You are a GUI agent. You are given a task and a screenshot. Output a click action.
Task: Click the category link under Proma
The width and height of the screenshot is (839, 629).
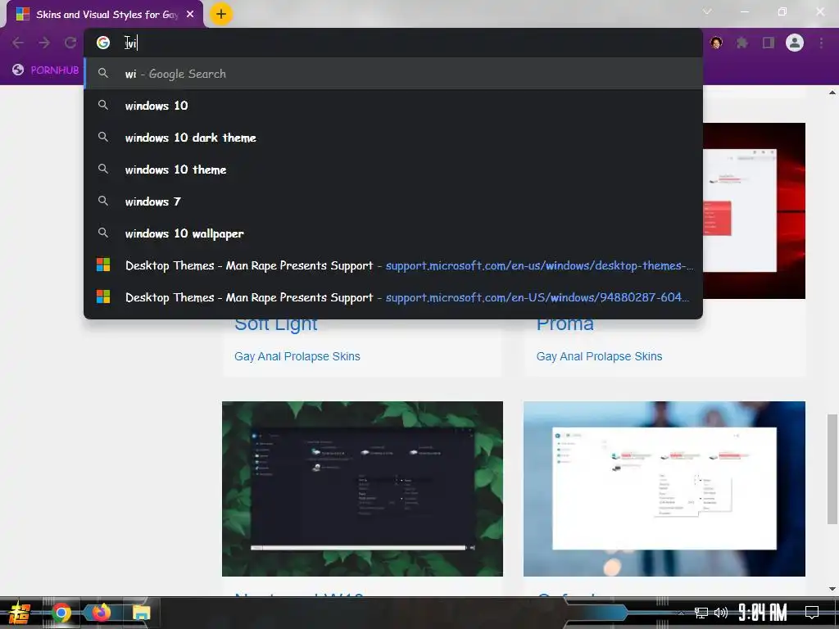[x=599, y=356]
